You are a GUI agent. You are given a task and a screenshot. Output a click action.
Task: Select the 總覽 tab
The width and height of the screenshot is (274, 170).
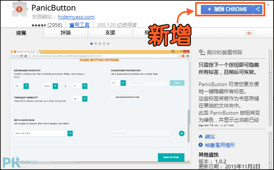(x=21, y=33)
